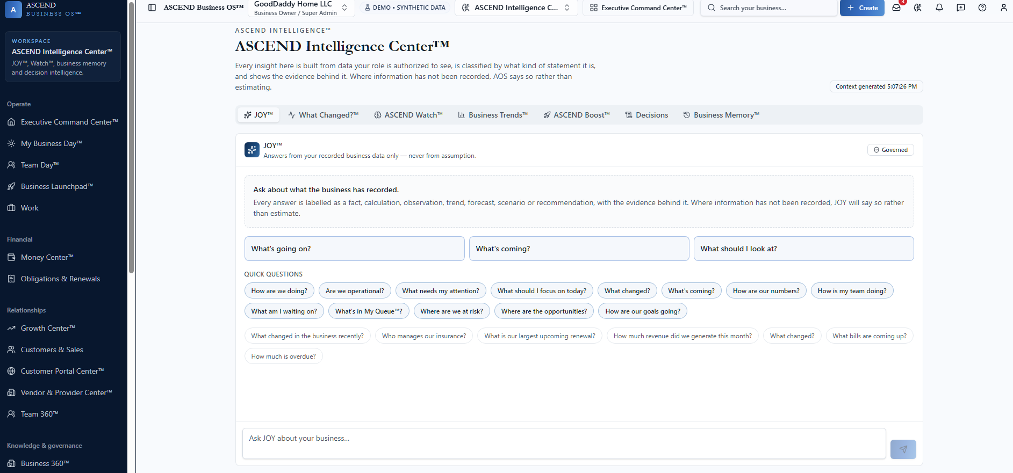The width and height of the screenshot is (1013, 473).
Task: Open Business Launchpad in sidebar
Action: pos(63,186)
